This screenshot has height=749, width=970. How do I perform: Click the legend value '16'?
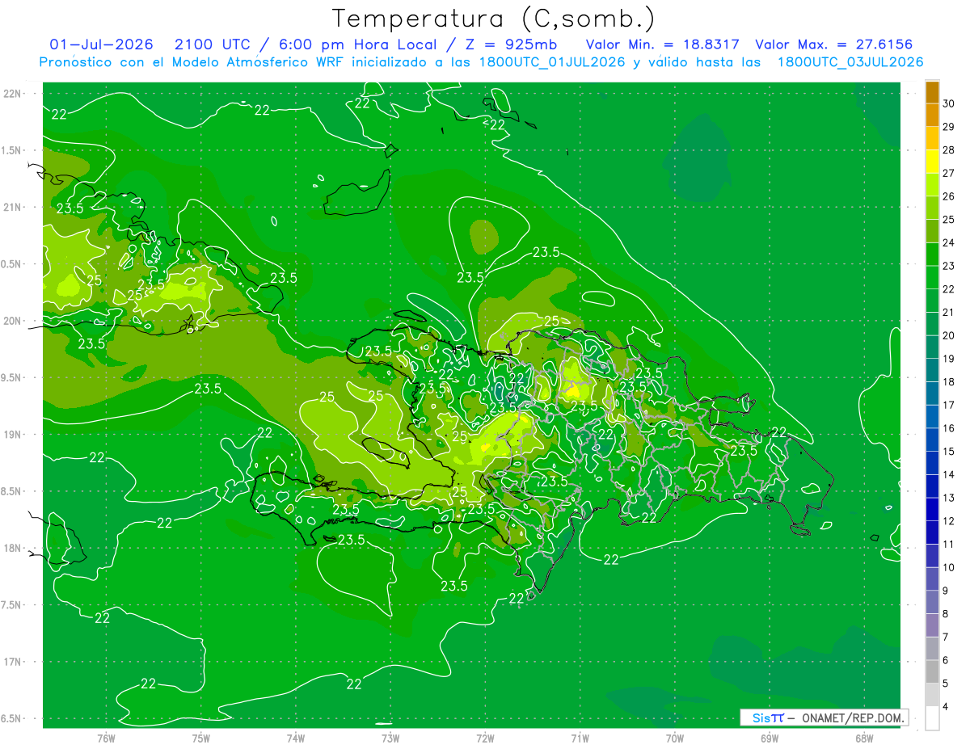click(x=949, y=428)
